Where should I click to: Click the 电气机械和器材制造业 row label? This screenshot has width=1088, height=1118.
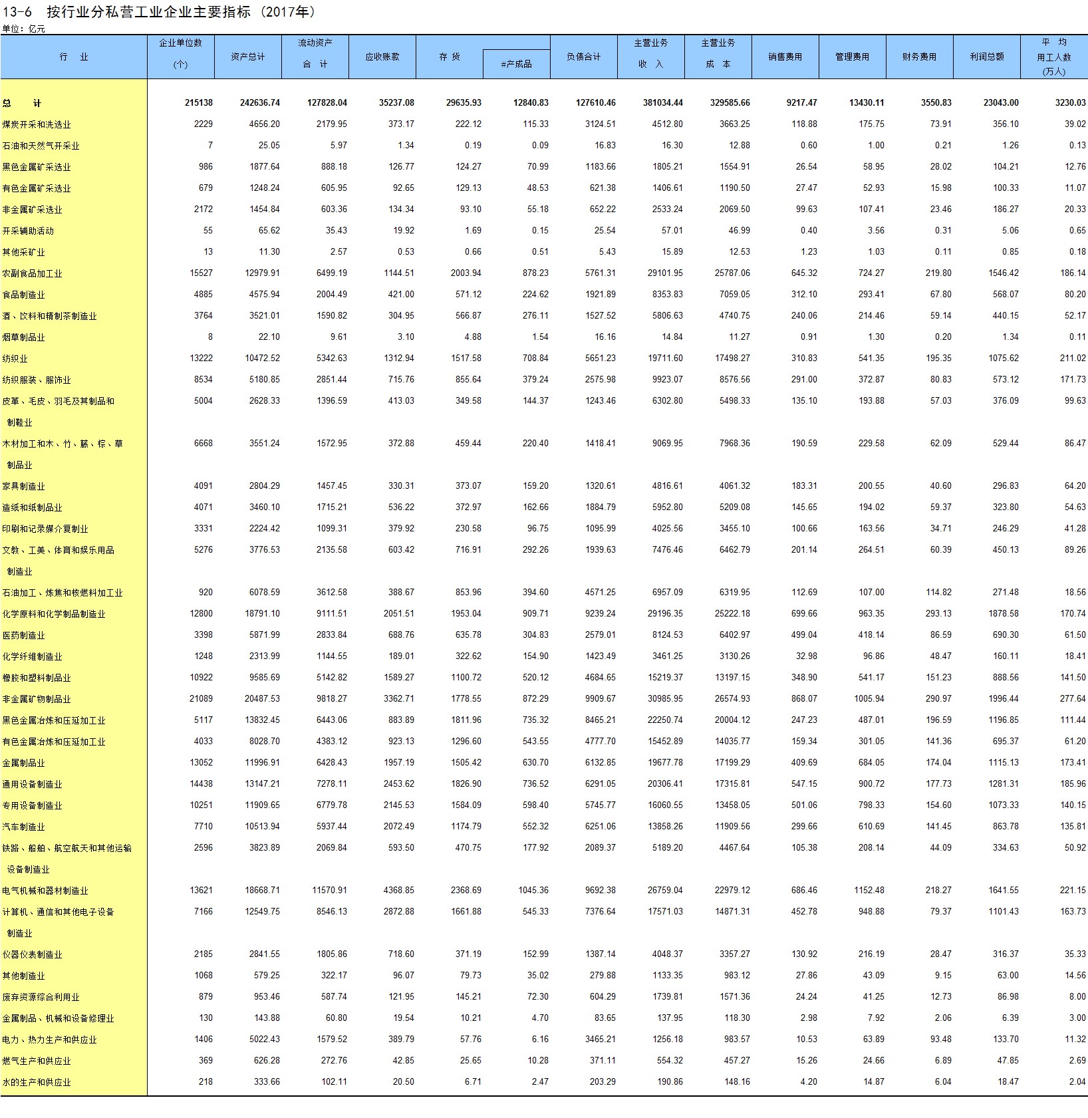tap(45, 891)
